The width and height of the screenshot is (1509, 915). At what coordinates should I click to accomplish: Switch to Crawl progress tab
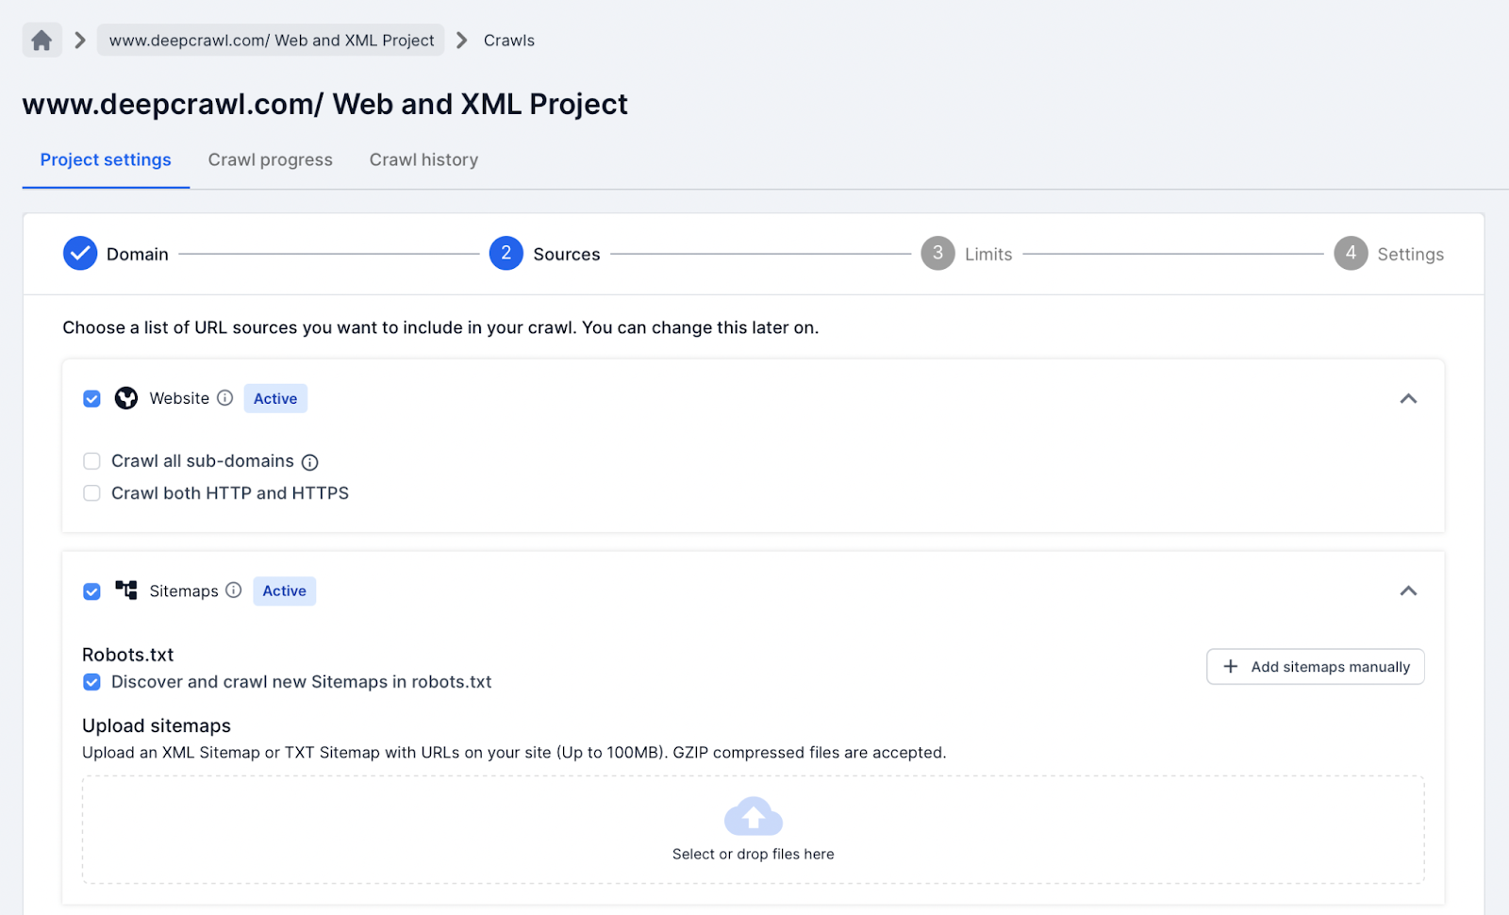pos(271,159)
